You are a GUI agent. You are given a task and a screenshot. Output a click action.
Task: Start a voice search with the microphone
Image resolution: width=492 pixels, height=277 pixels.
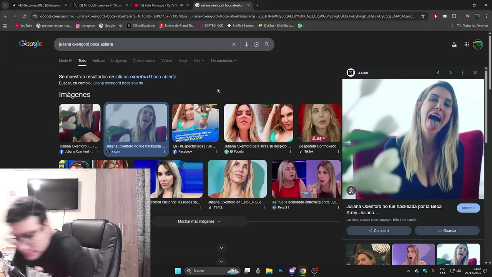pos(246,44)
